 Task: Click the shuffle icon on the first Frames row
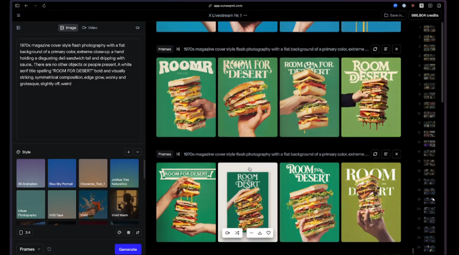point(178,49)
